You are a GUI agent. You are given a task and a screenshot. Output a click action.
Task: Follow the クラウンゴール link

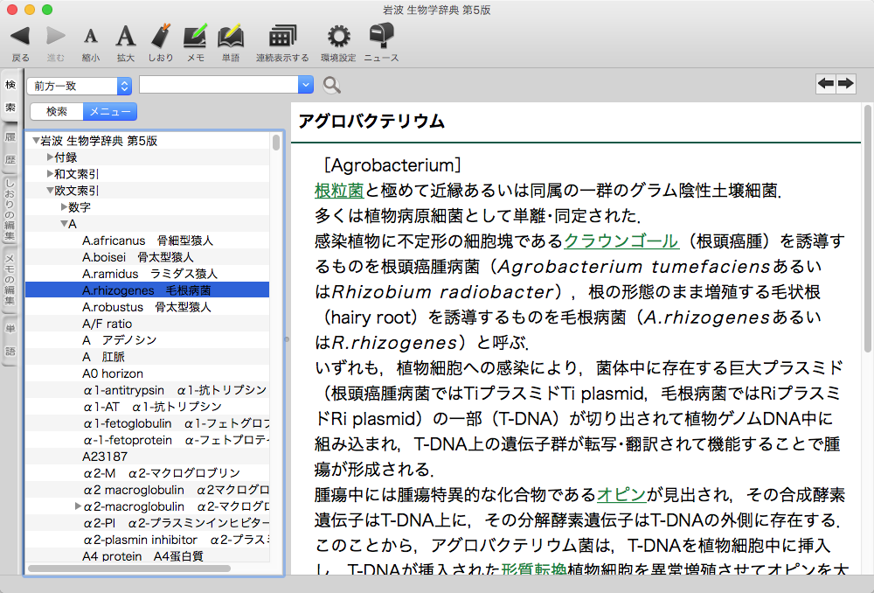(621, 241)
